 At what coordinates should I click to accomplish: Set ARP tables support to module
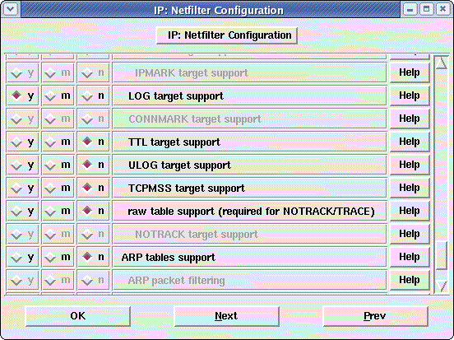point(58,257)
